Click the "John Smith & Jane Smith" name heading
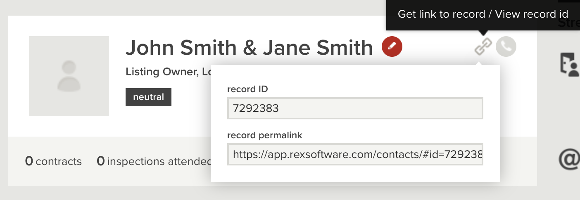The width and height of the screenshot is (580, 200). 249,48
